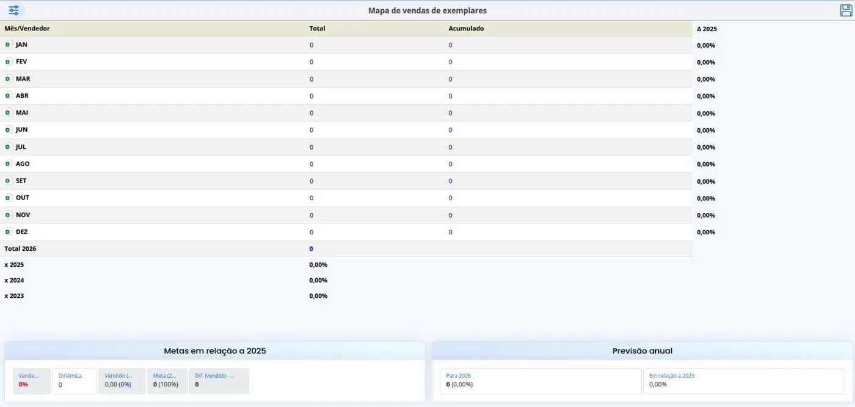Click the Excel icon beside AGO

point(8,164)
